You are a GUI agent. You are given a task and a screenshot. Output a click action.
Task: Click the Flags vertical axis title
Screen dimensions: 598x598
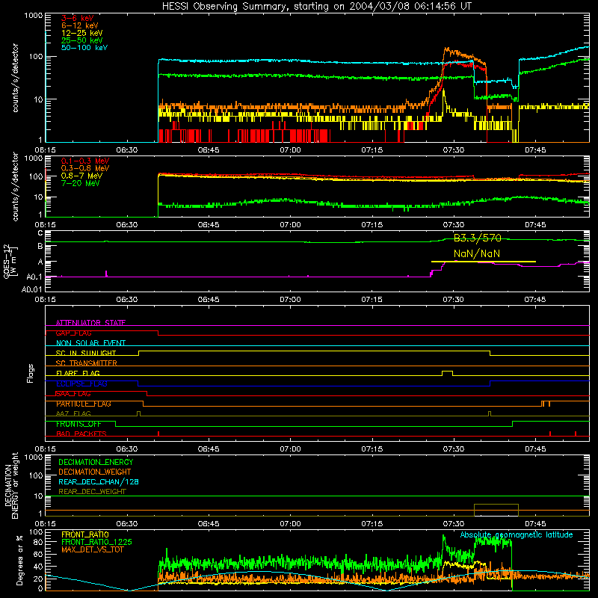(x=31, y=373)
